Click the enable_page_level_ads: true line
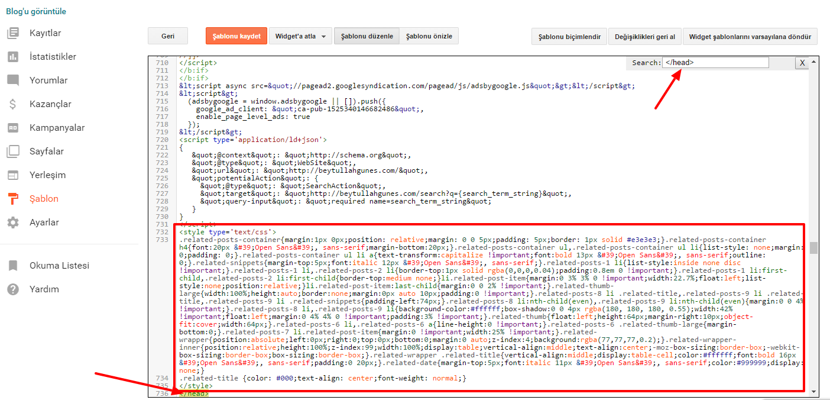The width and height of the screenshot is (830, 400). pos(253,117)
